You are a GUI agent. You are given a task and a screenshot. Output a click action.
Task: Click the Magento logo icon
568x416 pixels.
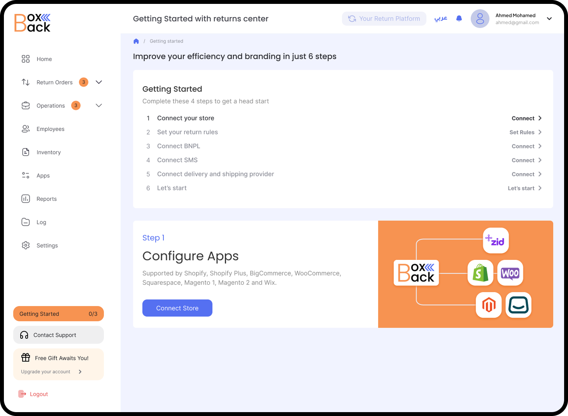tap(489, 305)
